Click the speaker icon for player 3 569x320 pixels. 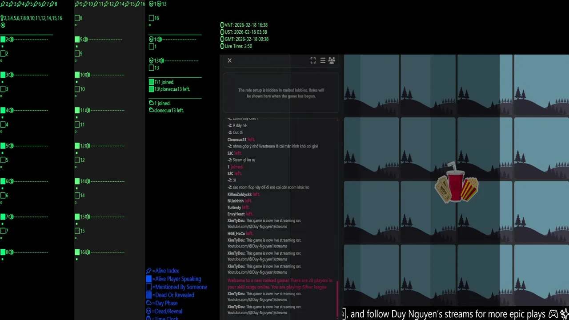(x=11, y=75)
